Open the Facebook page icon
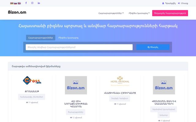Viewport: 196px width, 122px height. click(26, 3)
